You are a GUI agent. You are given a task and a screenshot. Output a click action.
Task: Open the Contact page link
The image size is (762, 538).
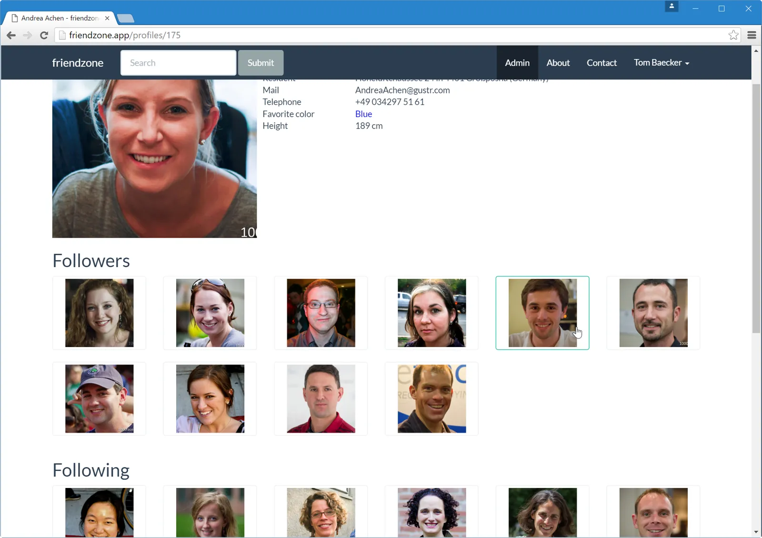[x=602, y=63]
